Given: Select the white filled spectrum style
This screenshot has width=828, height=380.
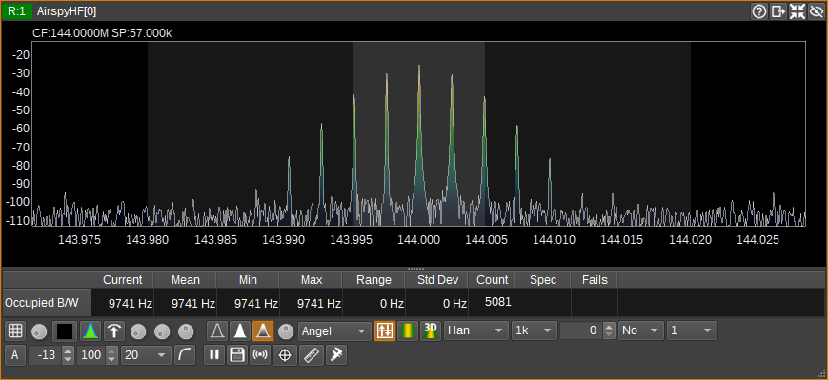Looking at the screenshot, I should coord(240,330).
